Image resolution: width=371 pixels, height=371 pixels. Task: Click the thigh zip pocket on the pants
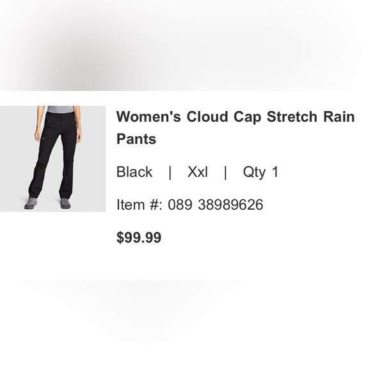[45, 139]
